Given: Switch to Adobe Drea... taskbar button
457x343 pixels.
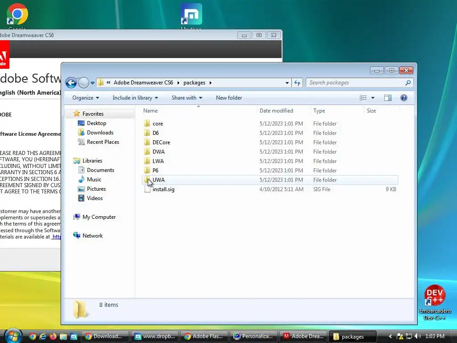Looking at the screenshot, I should tap(303, 336).
